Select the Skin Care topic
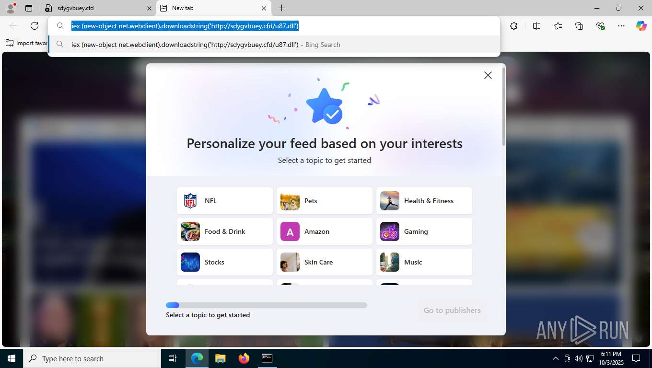 [325, 262]
